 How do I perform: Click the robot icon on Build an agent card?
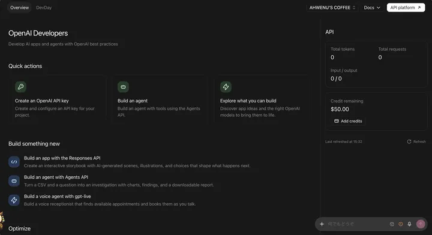coord(123,87)
